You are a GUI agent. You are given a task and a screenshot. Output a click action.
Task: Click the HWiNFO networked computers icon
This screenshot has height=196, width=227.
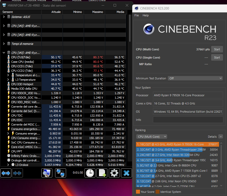[61, 173]
